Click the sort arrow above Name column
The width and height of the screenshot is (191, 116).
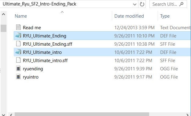tap(62, 12)
